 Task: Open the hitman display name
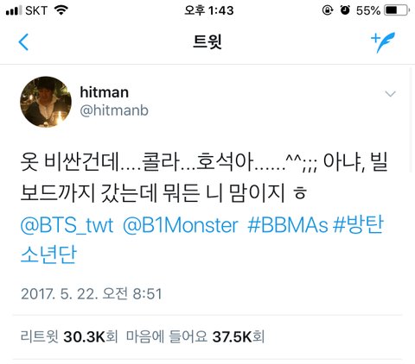(x=104, y=92)
